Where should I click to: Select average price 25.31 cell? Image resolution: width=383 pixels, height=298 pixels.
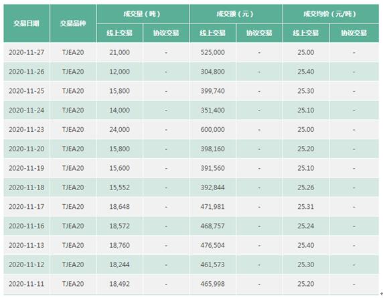306,207
